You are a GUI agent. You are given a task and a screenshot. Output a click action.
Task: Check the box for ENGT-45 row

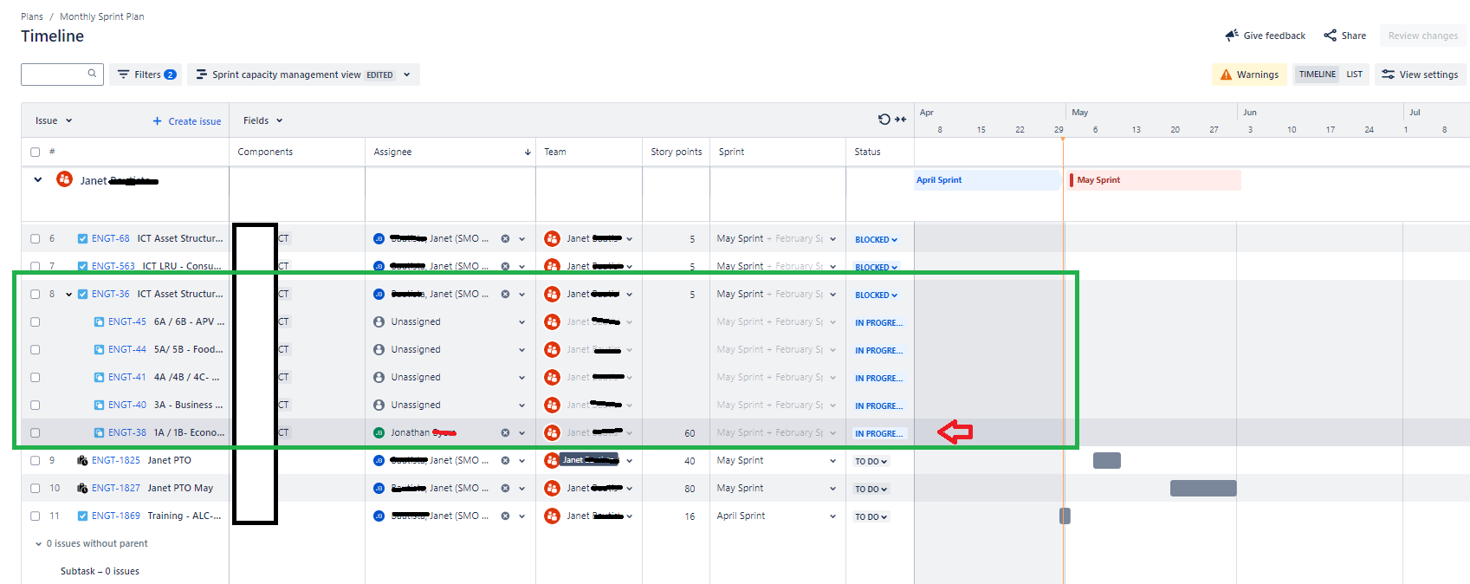point(36,321)
